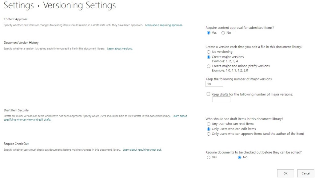This screenshot has width=315, height=178.
Task: Select No for content approval
Action: click(223, 33)
